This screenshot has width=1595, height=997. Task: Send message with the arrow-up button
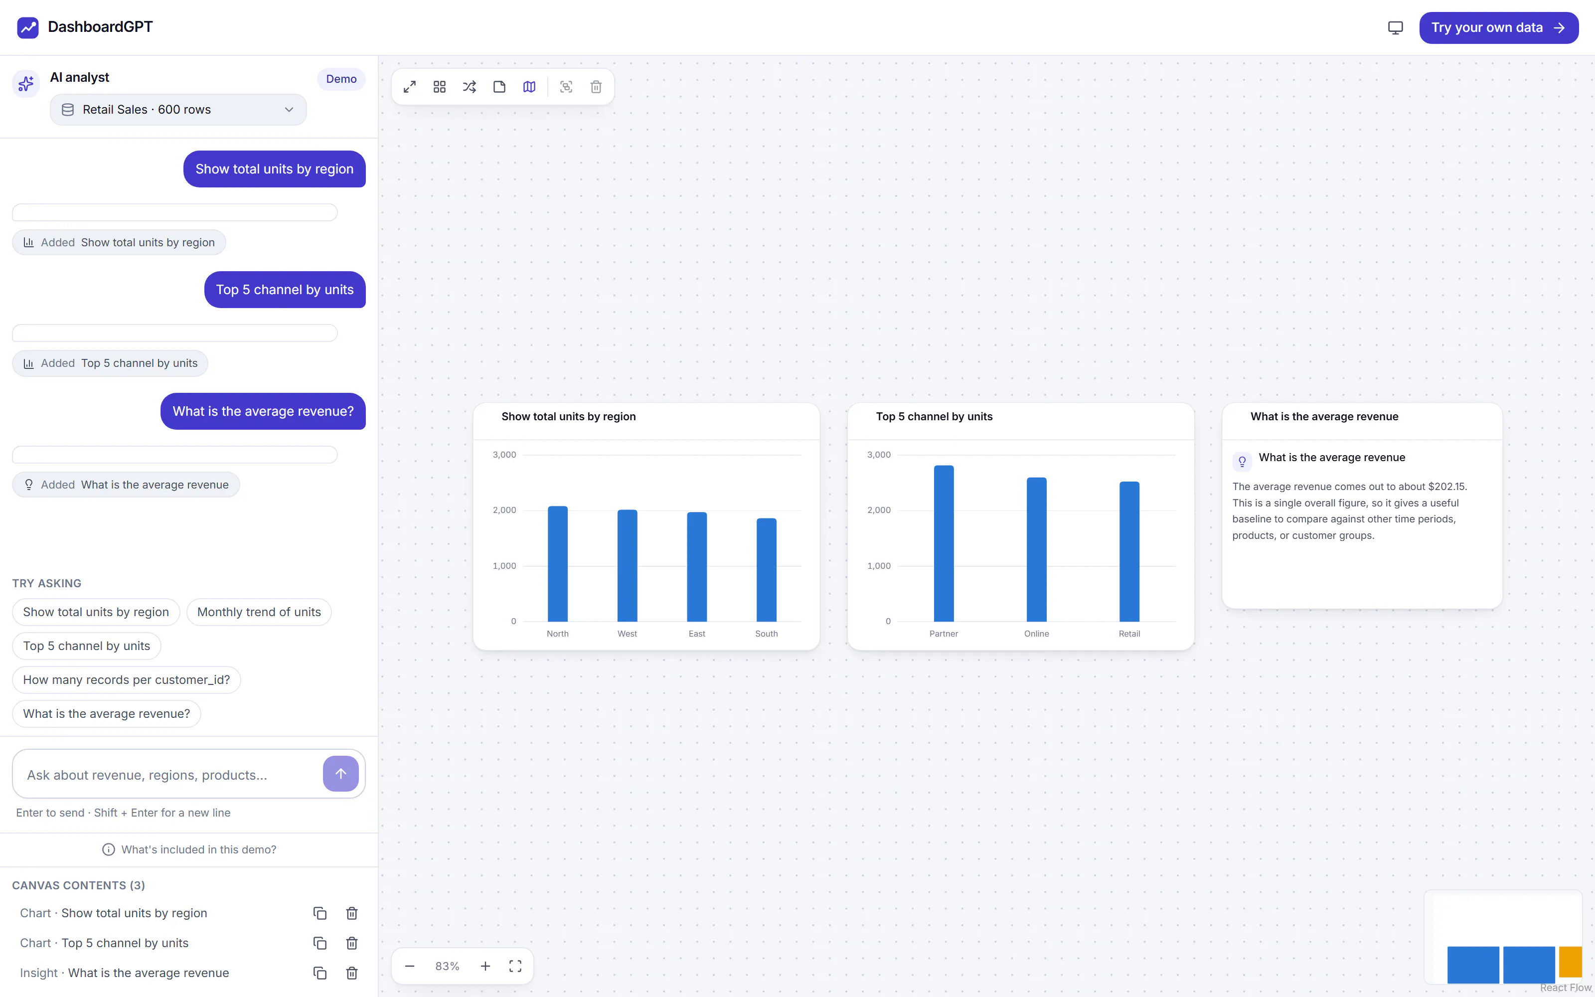tap(341, 774)
